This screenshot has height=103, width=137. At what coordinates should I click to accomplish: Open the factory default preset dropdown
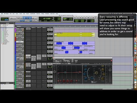point(67,60)
